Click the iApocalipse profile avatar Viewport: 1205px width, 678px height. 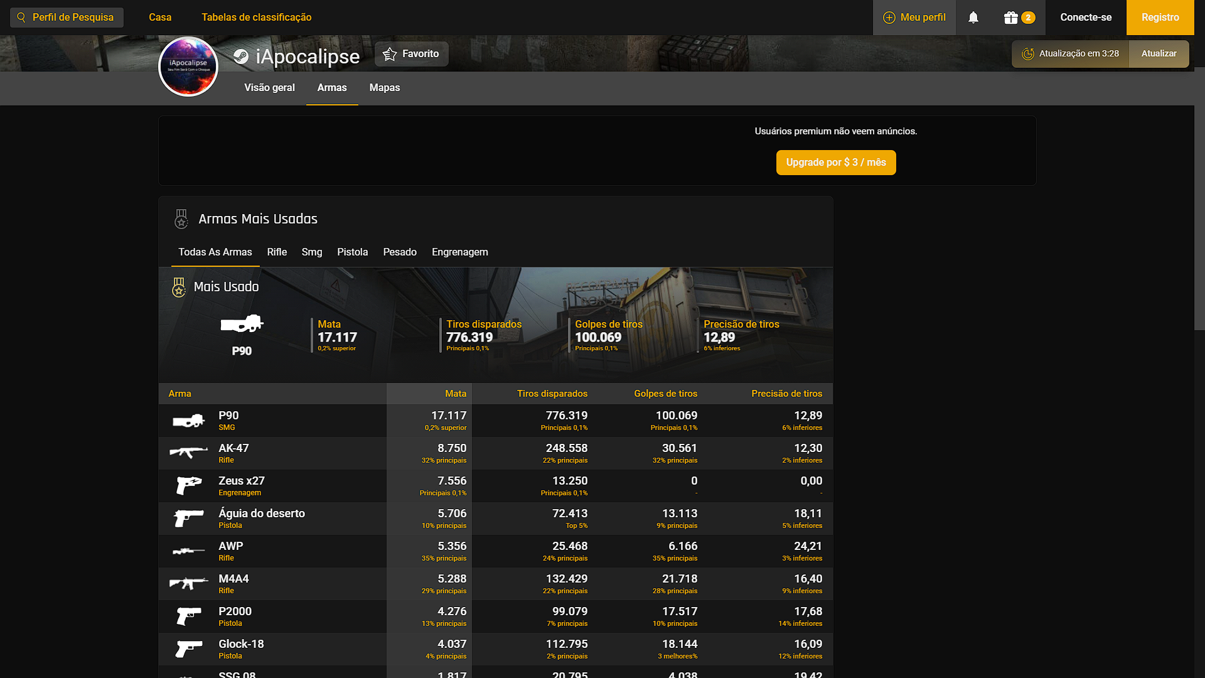tap(188, 67)
